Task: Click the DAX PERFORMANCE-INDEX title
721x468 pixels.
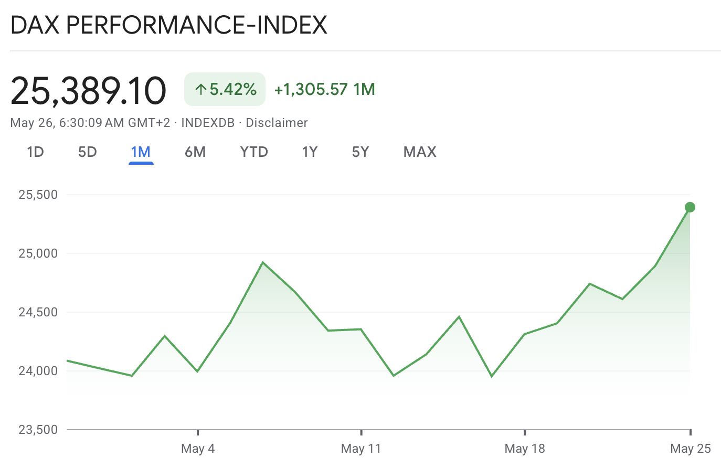Action: [168, 25]
